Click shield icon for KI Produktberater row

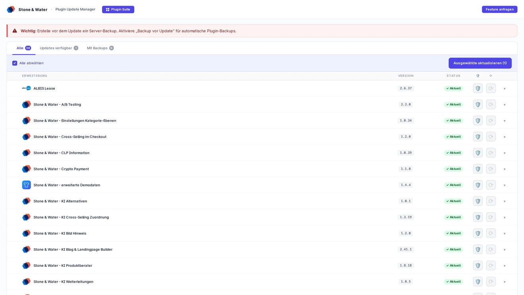[x=478, y=266]
